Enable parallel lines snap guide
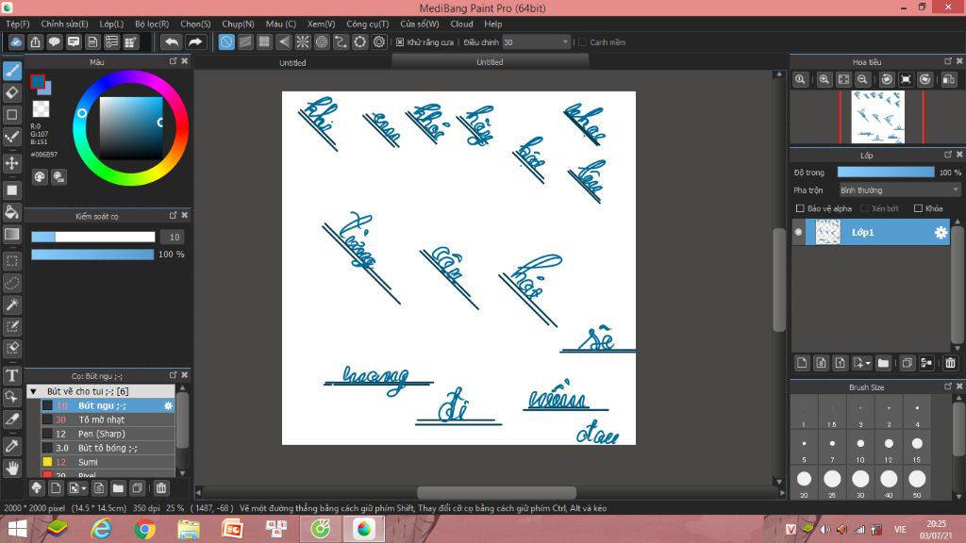Image resolution: width=966 pixels, height=543 pixels. (245, 41)
